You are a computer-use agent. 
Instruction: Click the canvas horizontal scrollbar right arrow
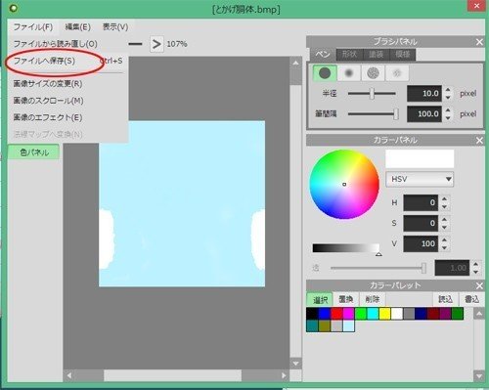(x=284, y=375)
